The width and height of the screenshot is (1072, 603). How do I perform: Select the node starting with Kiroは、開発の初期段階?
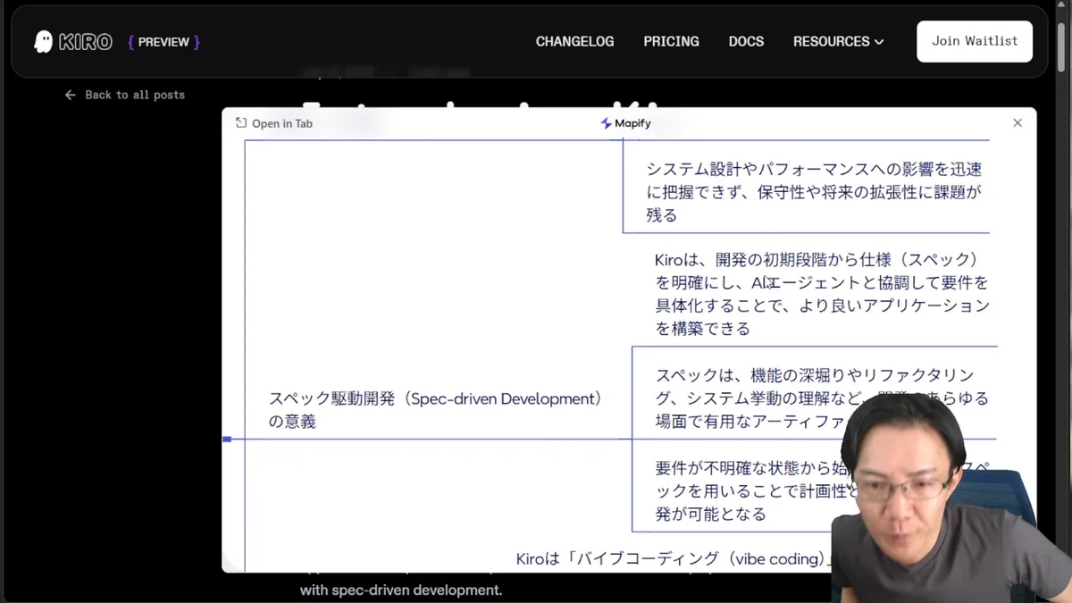point(822,294)
